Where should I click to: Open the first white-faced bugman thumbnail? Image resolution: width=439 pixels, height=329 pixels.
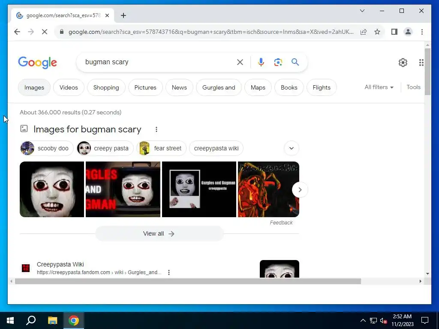(52, 189)
